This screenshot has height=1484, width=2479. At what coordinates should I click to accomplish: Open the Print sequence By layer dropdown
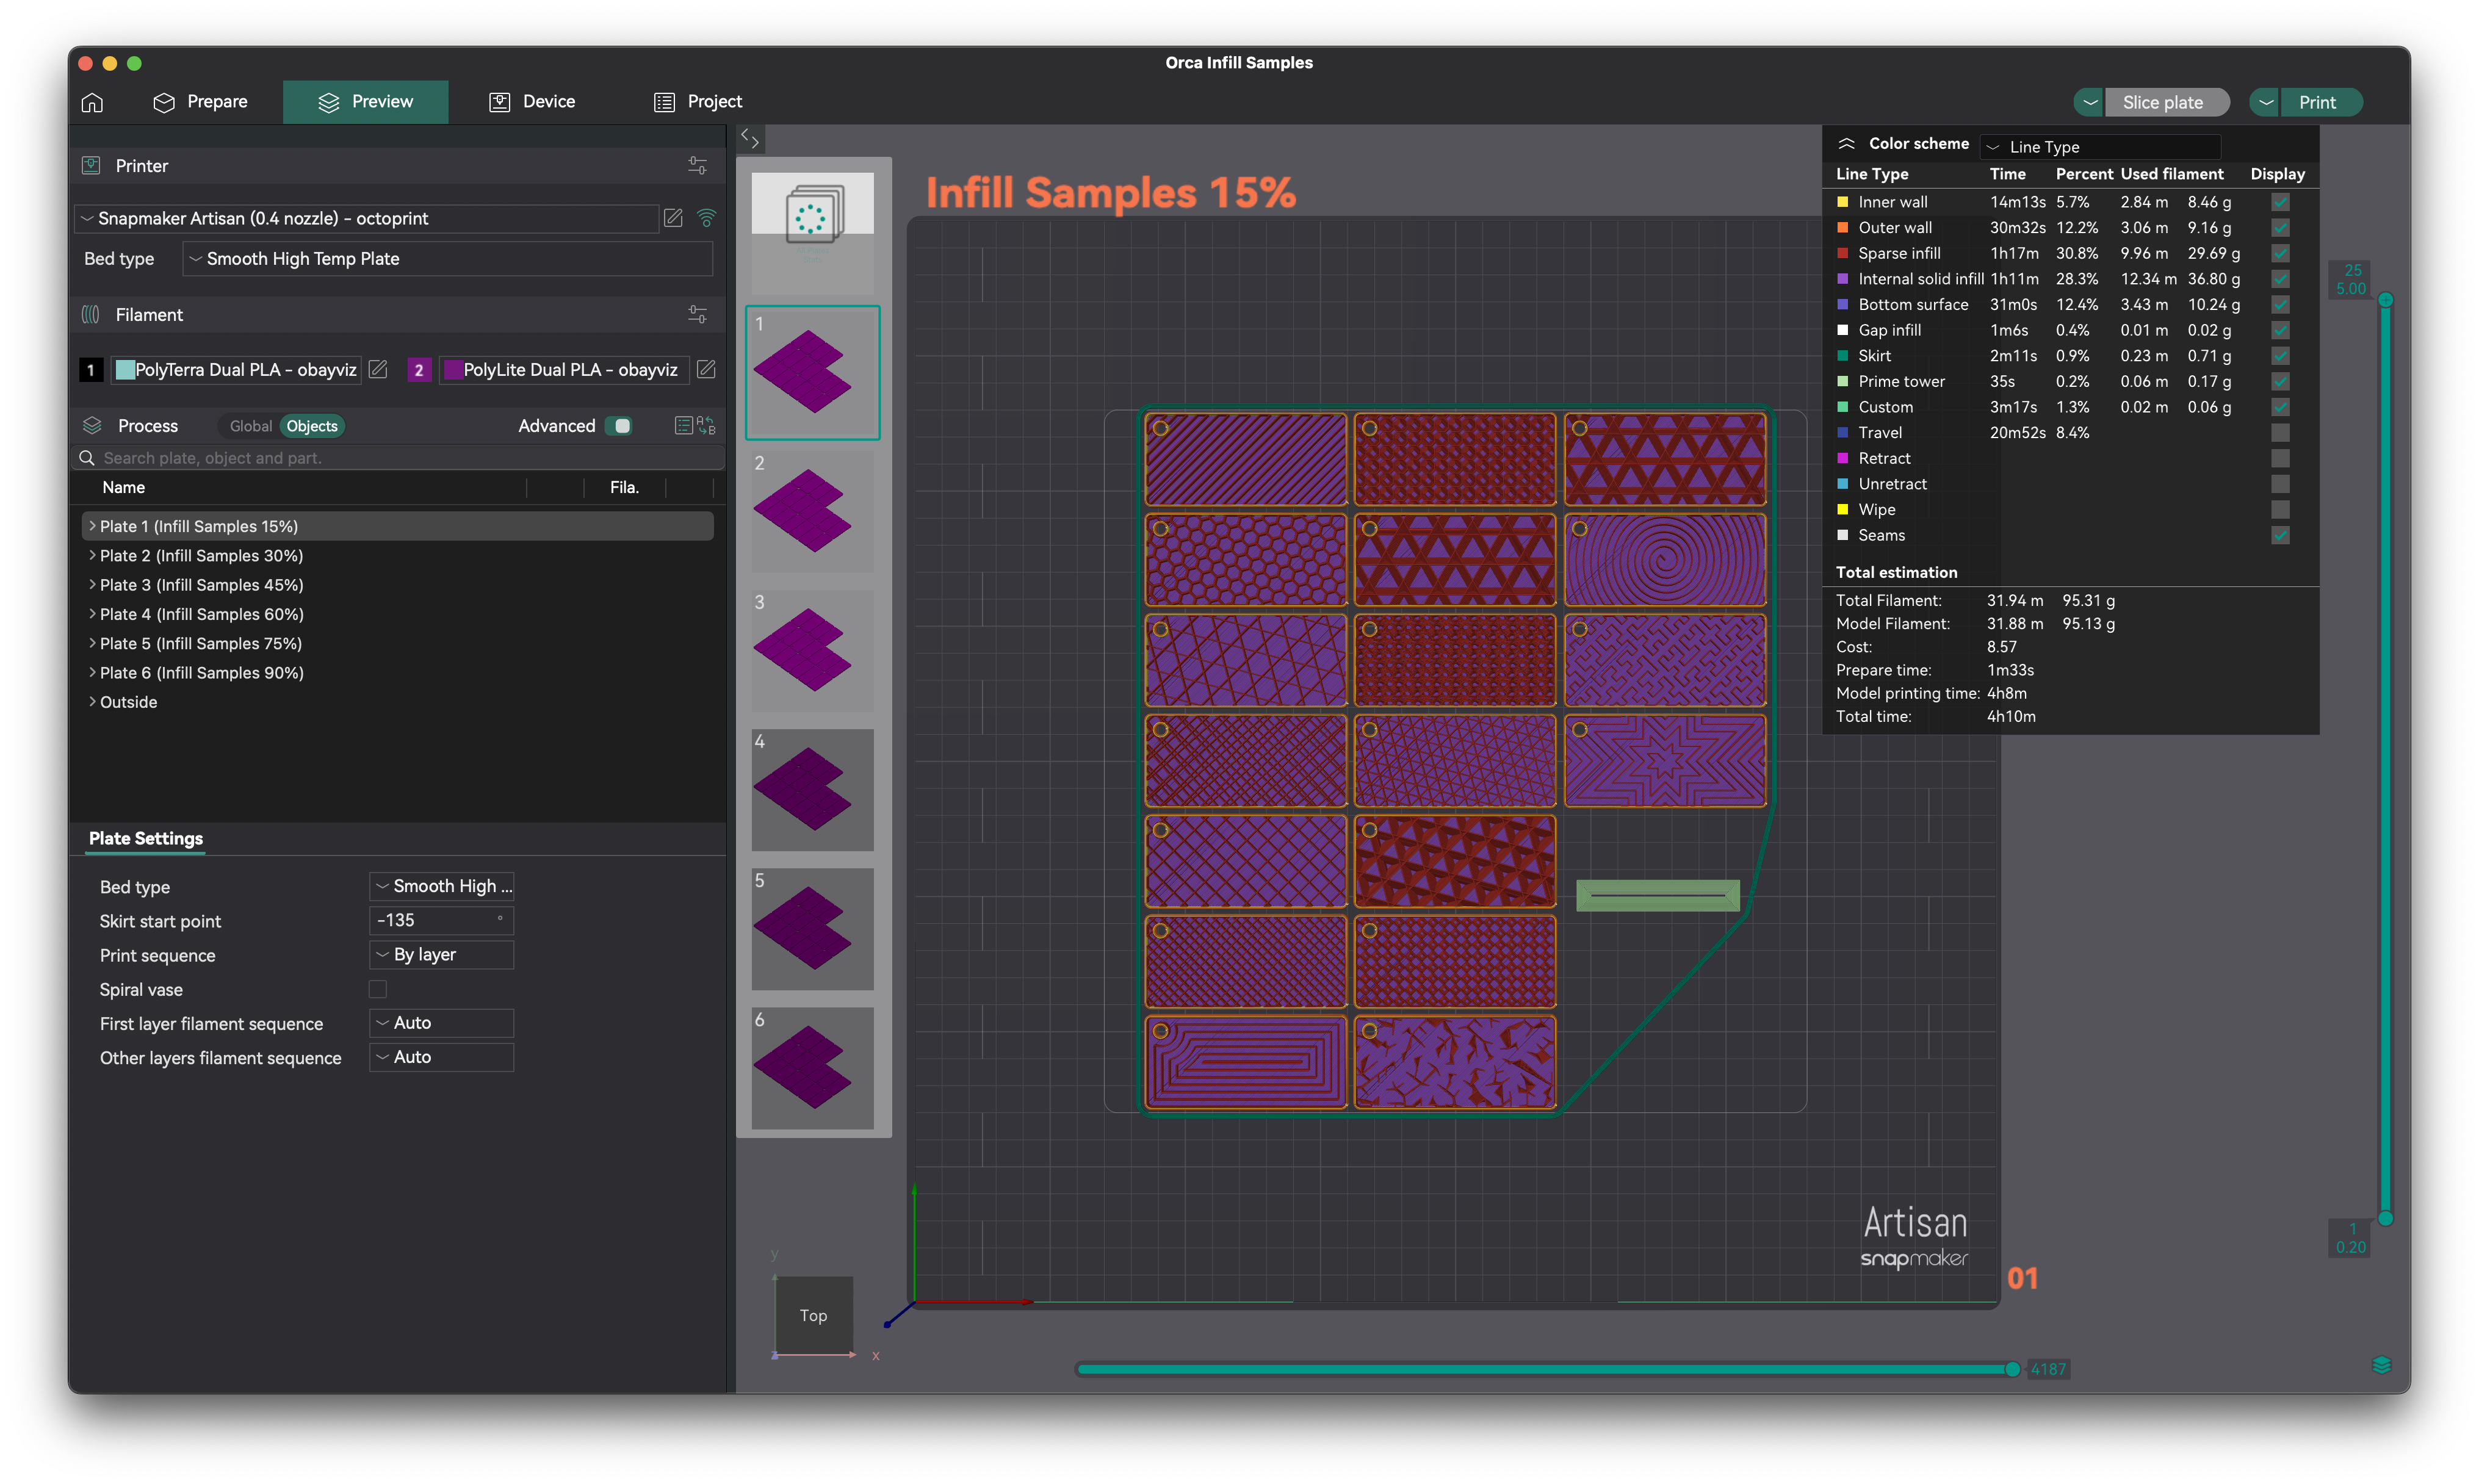coord(442,955)
